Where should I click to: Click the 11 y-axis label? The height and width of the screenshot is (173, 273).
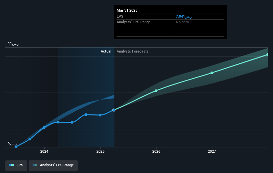pyautogui.click(x=14, y=43)
